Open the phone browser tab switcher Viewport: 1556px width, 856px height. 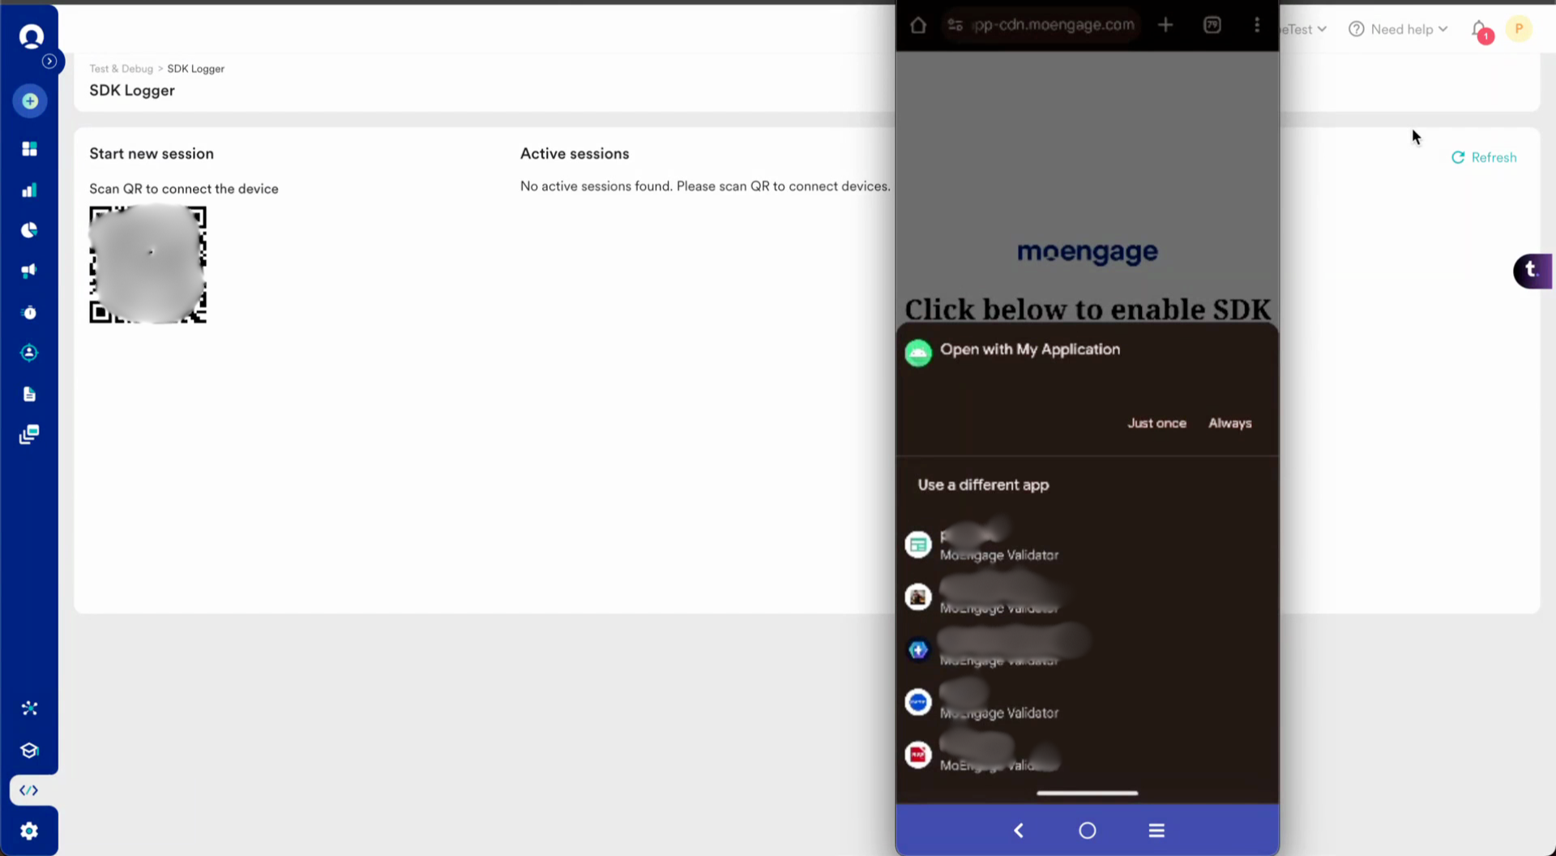point(1212,25)
